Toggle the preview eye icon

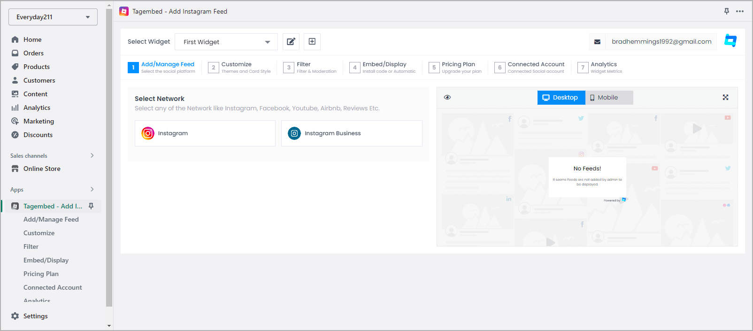tap(447, 97)
